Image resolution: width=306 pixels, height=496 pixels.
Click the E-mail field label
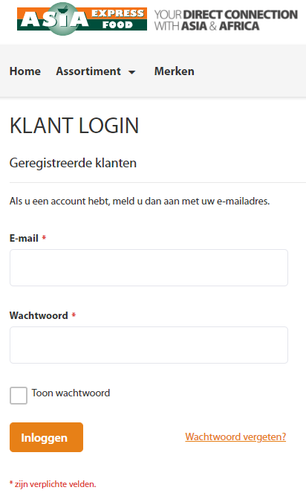[24, 238]
